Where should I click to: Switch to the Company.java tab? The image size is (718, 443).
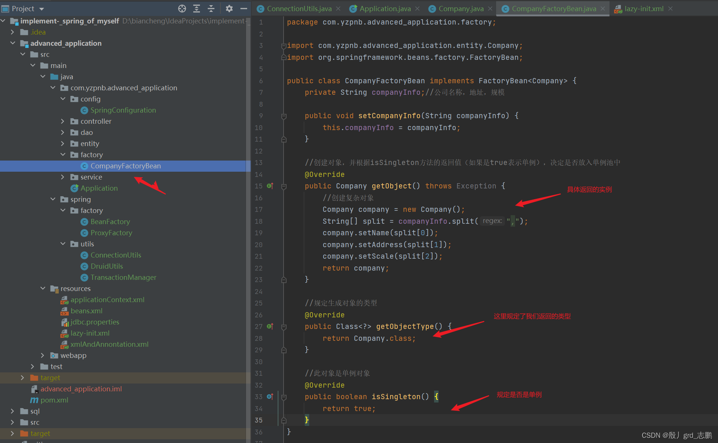click(461, 9)
